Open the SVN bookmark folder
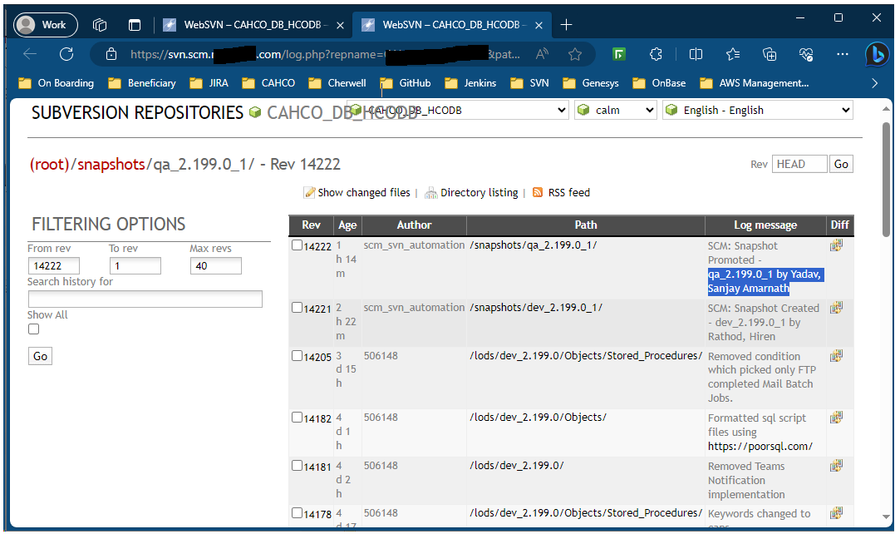 [529, 83]
